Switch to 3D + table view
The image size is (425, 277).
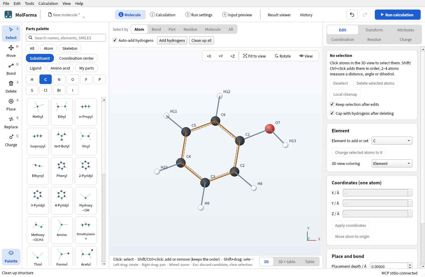[x=287, y=262]
